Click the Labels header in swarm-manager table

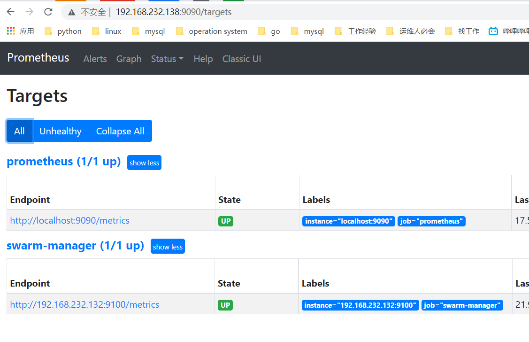[x=315, y=284]
